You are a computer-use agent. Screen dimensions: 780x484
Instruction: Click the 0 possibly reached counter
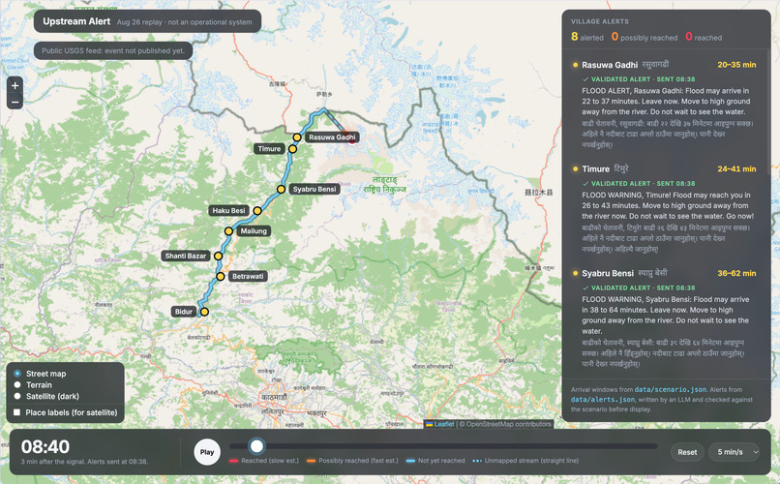tap(645, 37)
